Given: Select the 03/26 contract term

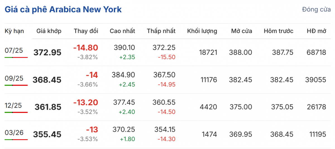Looking at the screenshot, I should click(14, 133).
